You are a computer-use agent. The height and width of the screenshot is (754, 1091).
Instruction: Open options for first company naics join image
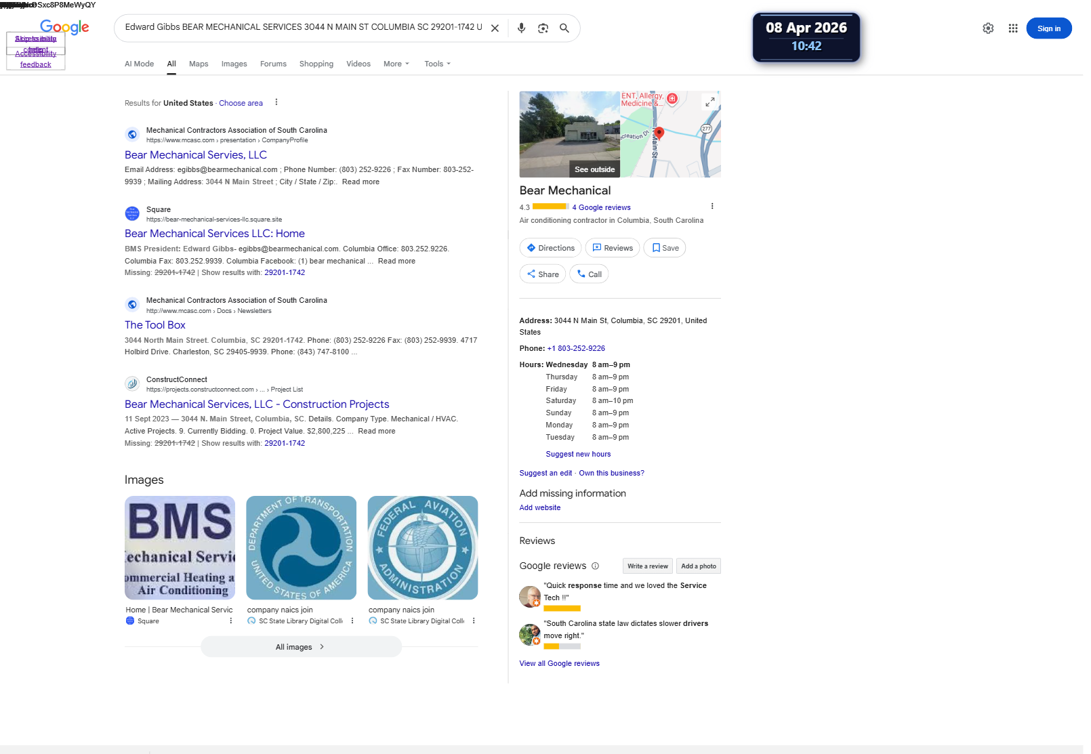pos(352,621)
